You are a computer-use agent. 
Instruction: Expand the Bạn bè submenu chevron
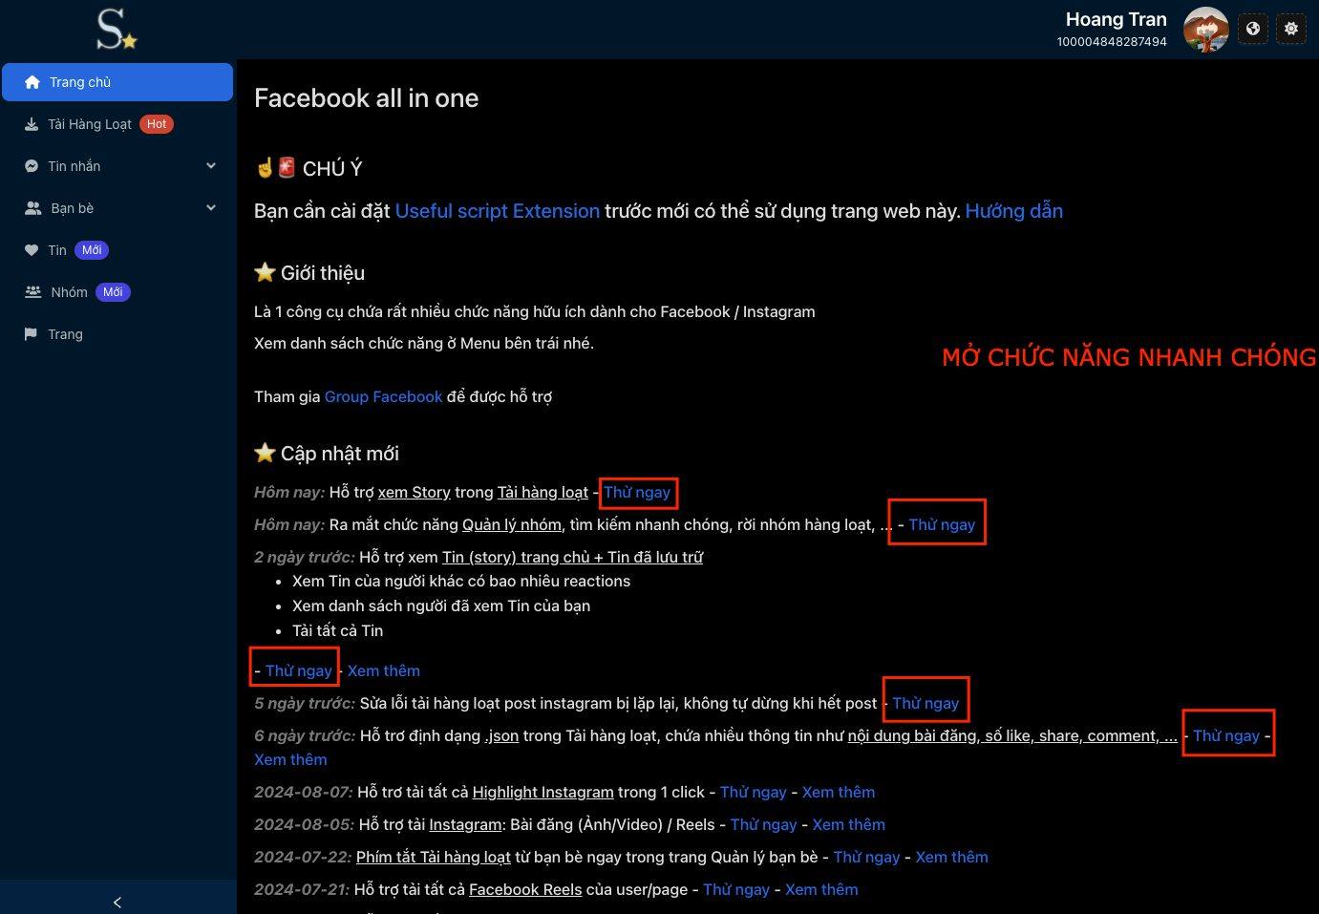point(211,208)
